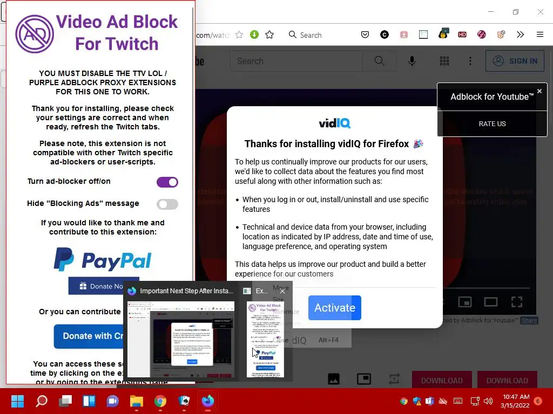Click the Video Ad Block purple AD logo
The height and width of the screenshot is (414, 553).
coord(34,34)
